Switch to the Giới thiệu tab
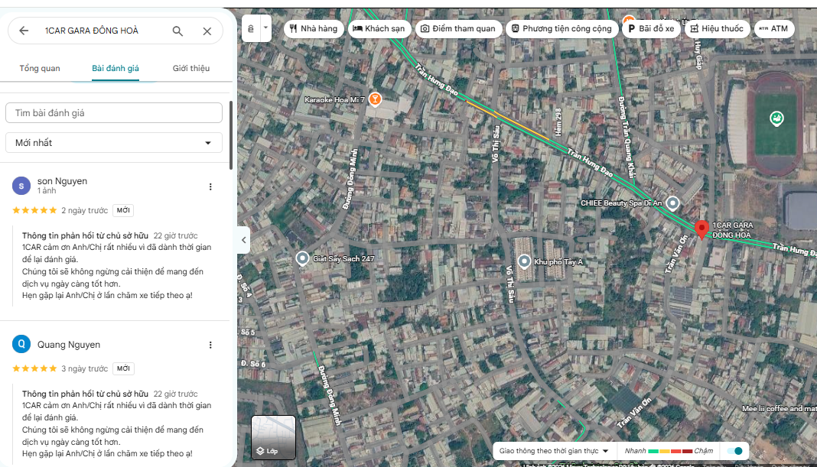The height and width of the screenshot is (467, 817). click(x=191, y=68)
